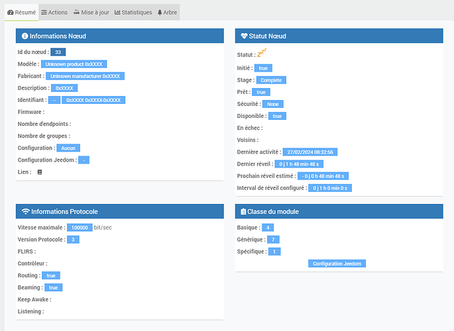Click the documentation link icon next to Lien
This screenshot has width=454, height=331.
pos(40,172)
